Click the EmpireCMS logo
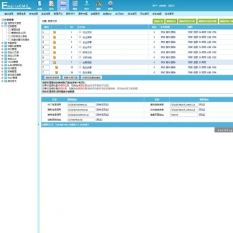 click(16, 6)
